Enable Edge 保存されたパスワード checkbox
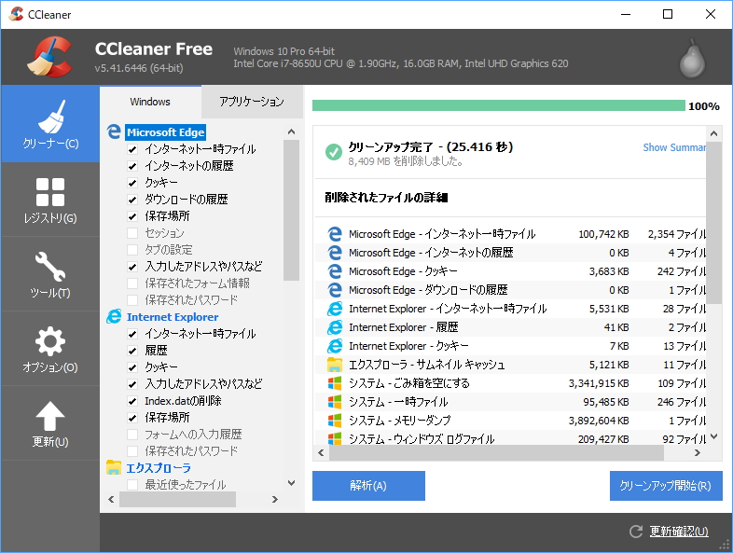733x553 pixels. click(132, 300)
